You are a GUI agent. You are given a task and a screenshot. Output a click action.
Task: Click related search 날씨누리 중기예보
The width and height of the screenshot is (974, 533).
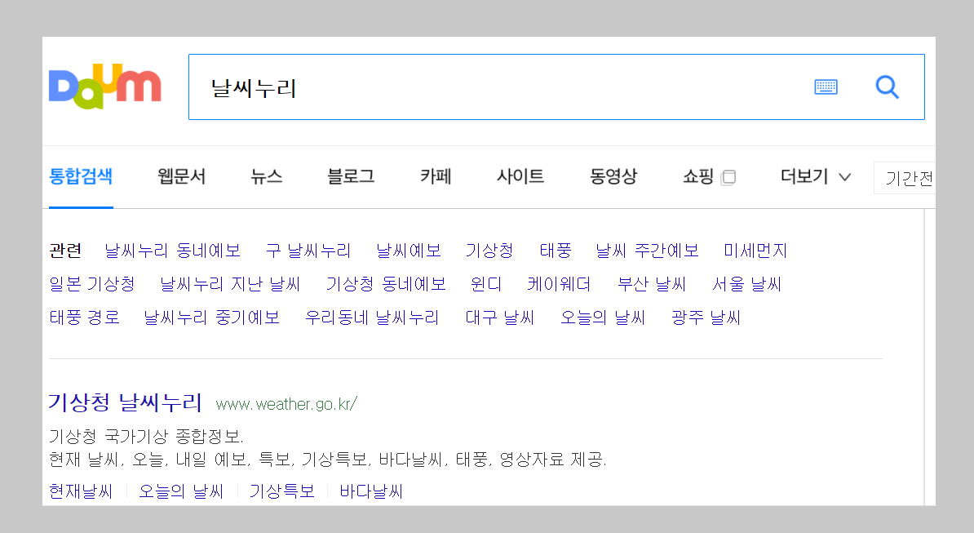coord(212,318)
